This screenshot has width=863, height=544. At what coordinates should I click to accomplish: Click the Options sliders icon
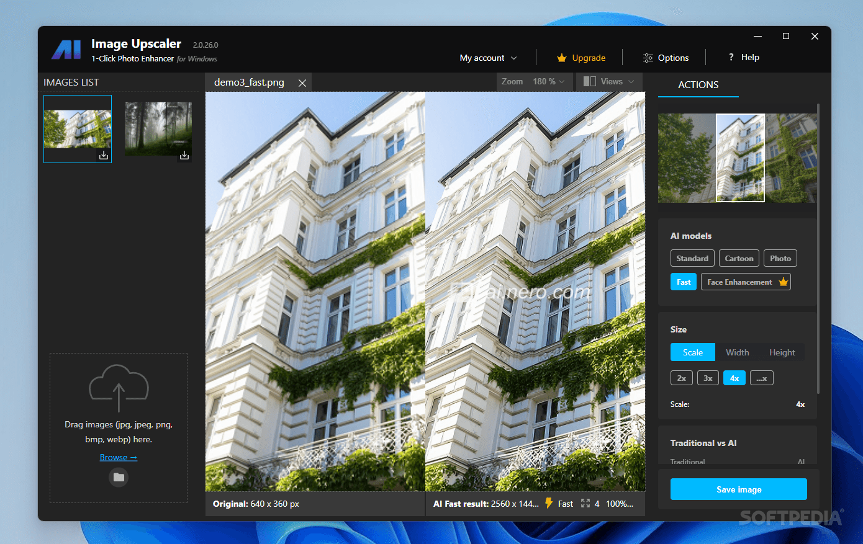coord(648,58)
